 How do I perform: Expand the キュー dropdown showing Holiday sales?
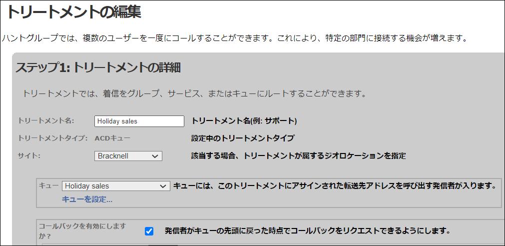click(116, 186)
